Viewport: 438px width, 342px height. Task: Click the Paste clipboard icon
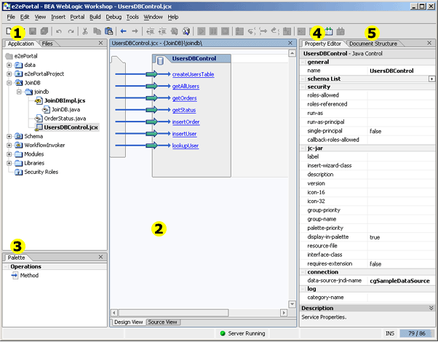pyautogui.click(x=108, y=31)
